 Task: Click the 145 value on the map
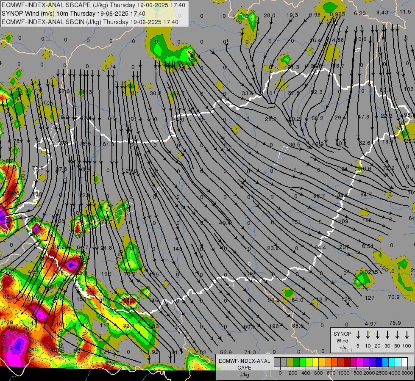[178, 249]
